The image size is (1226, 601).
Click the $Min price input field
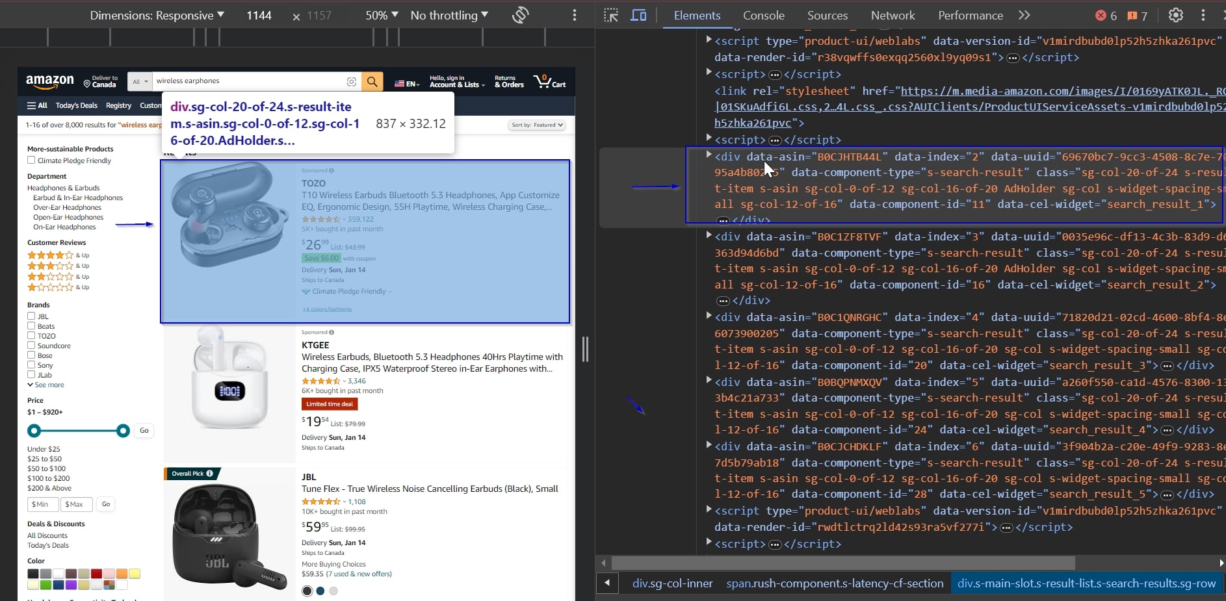click(x=42, y=504)
